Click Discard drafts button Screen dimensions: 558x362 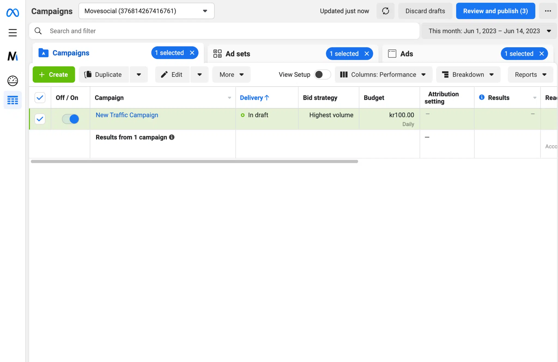(425, 11)
